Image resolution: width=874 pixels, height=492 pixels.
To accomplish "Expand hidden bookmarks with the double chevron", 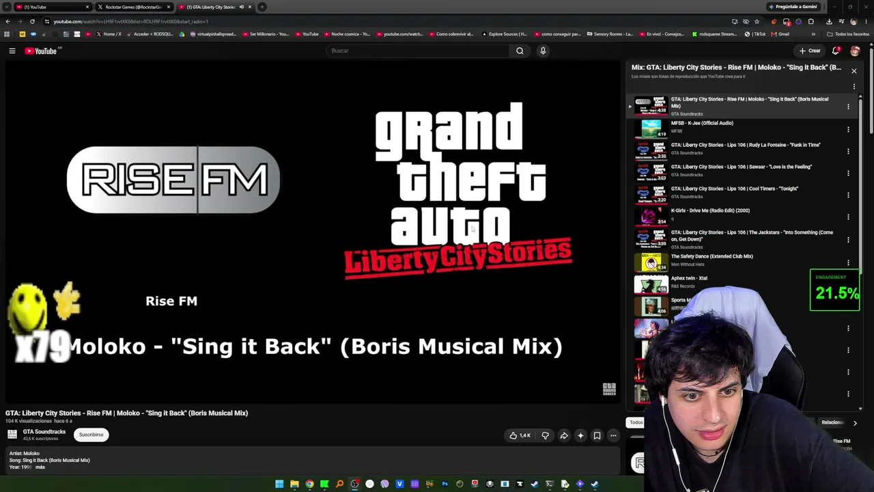I will (813, 34).
